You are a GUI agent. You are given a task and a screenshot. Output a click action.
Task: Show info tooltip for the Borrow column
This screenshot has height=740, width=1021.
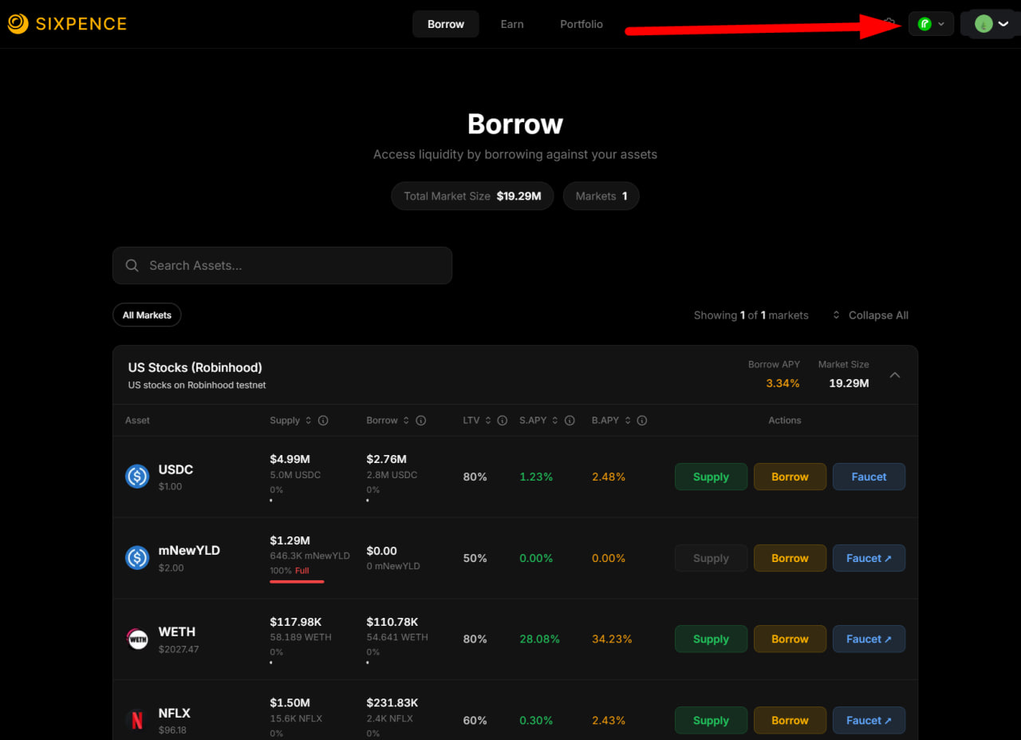(x=421, y=421)
